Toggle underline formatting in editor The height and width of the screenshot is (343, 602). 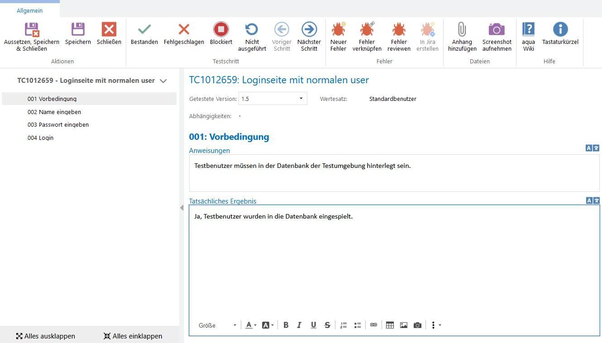pyautogui.click(x=313, y=325)
